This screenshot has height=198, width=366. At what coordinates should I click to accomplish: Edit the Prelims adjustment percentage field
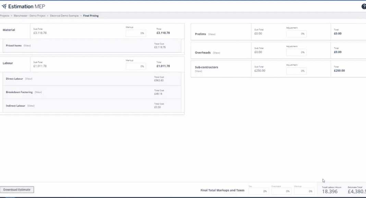pos(296,34)
